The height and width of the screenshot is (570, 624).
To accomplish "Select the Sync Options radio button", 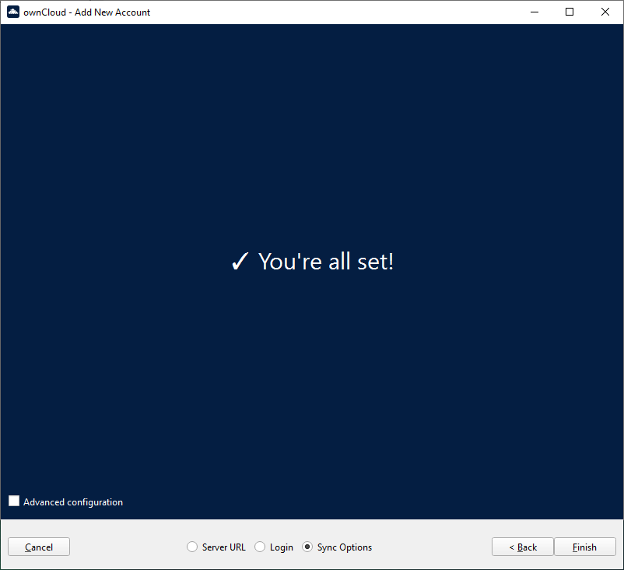I will (307, 547).
